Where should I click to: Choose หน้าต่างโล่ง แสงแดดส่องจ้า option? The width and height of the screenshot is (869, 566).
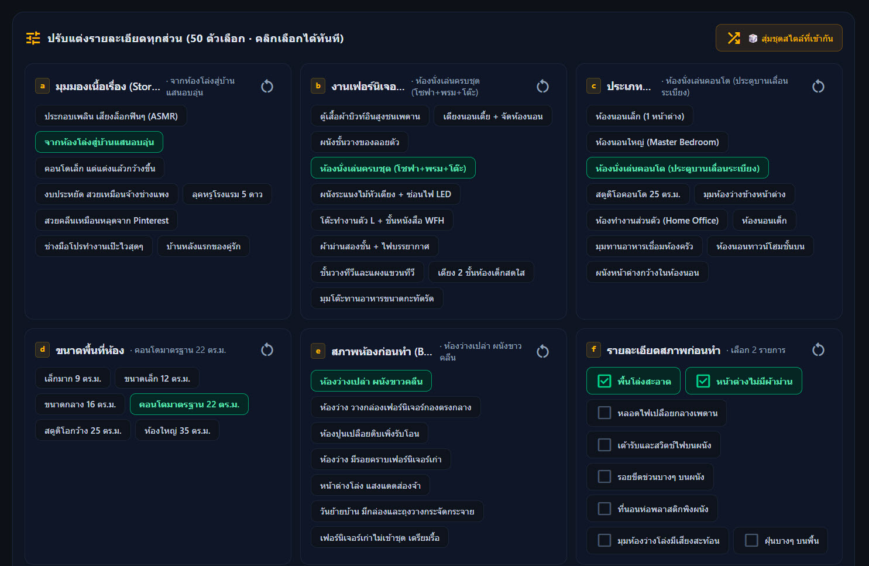tap(370, 485)
